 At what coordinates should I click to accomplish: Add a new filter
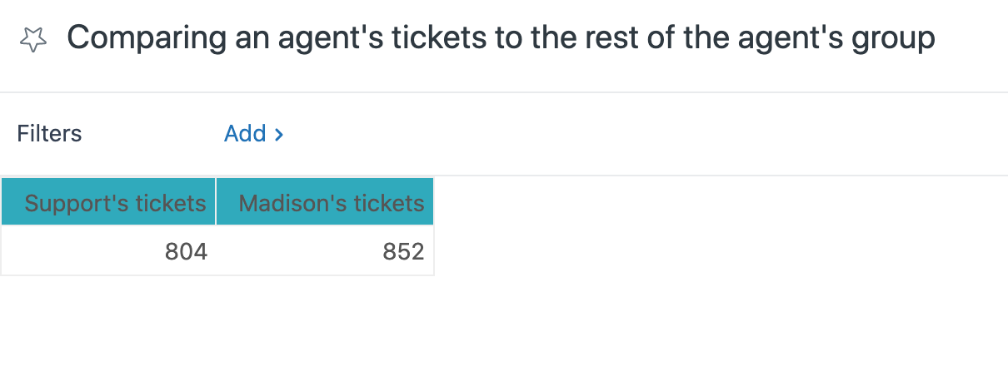(x=246, y=134)
